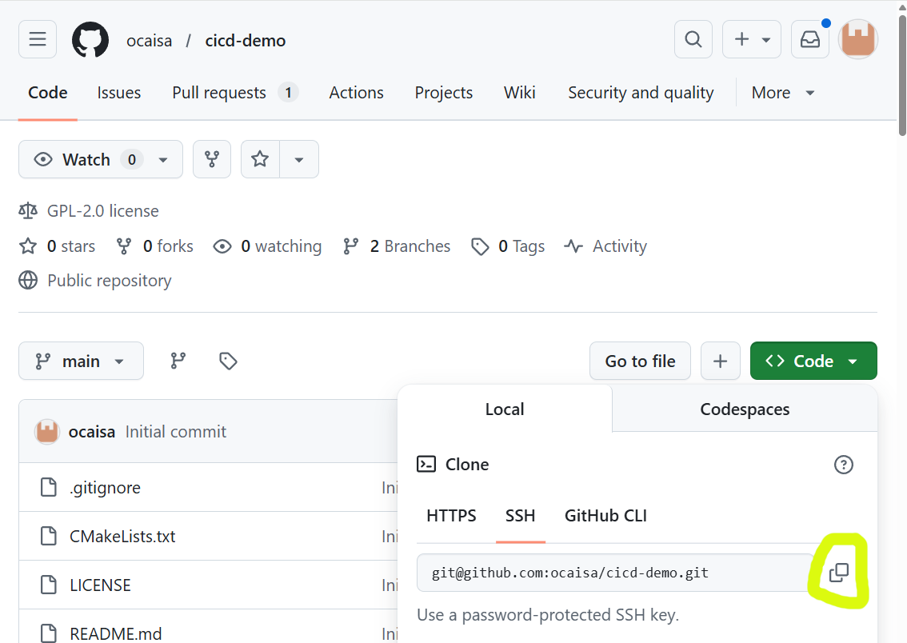Switch to the Issues tab
Viewport: 907px width, 643px height.
pos(118,93)
